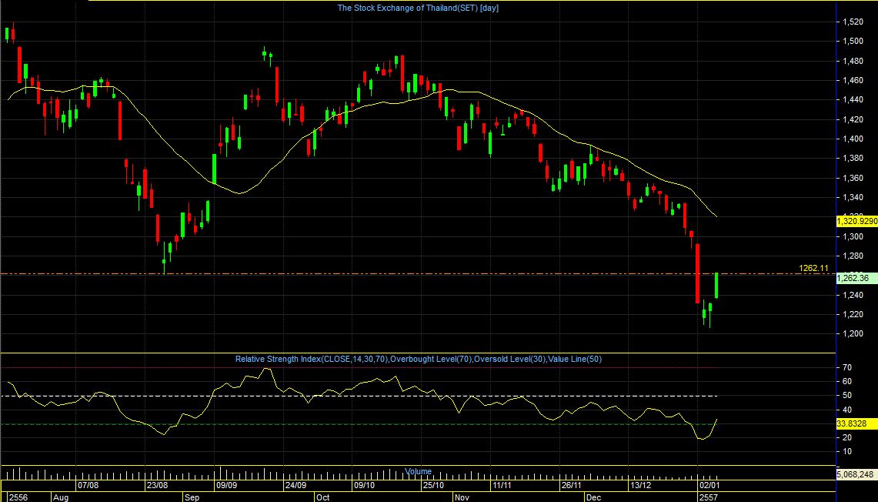This screenshot has height=502, width=878.
Task: Click the '1,360' price axis label
Action: (x=853, y=178)
